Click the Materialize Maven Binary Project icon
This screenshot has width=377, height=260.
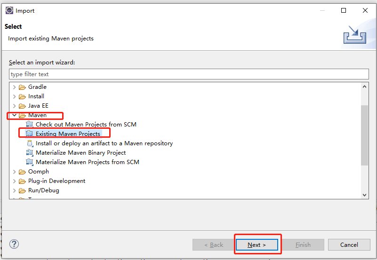coord(30,153)
